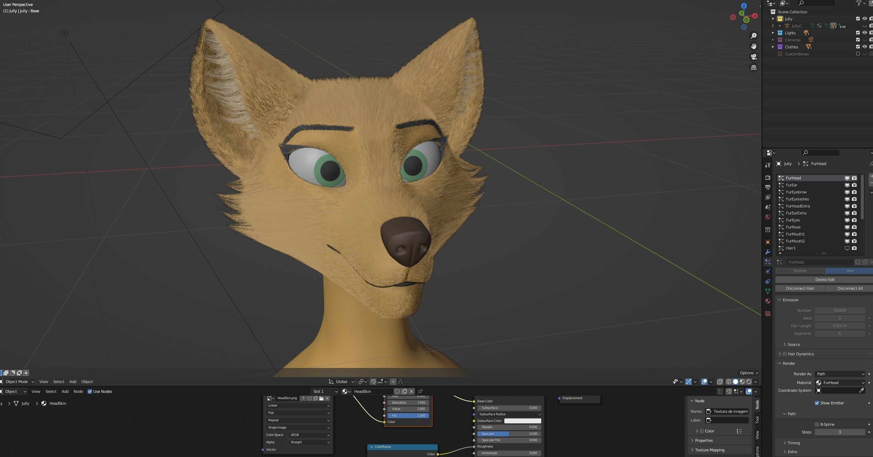Open the Object Constraints properties tab
The height and width of the screenshot is (457, 873).
pos(768,281)
